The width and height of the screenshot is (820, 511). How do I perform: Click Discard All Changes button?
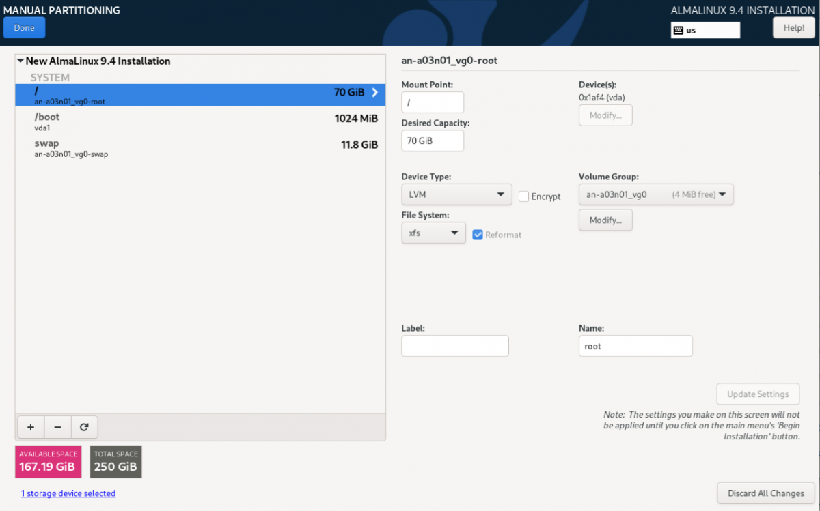765,493
